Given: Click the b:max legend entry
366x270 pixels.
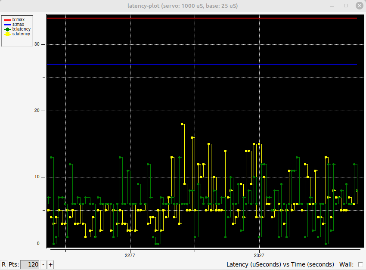Looking at the screenshot, I should [14, 20].
